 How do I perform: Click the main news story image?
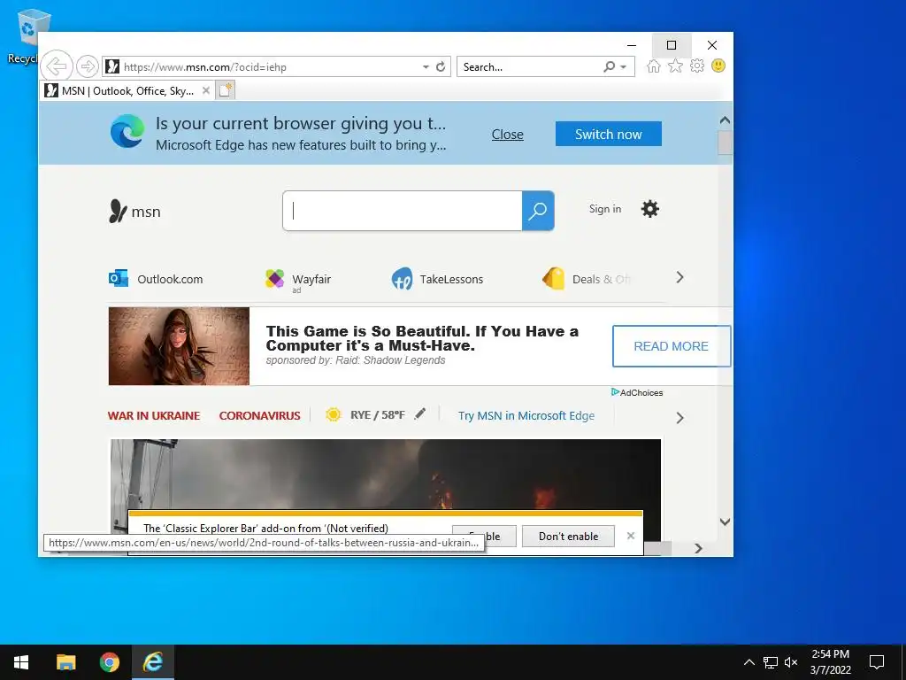pyautogui.click(x=386, y=475)
